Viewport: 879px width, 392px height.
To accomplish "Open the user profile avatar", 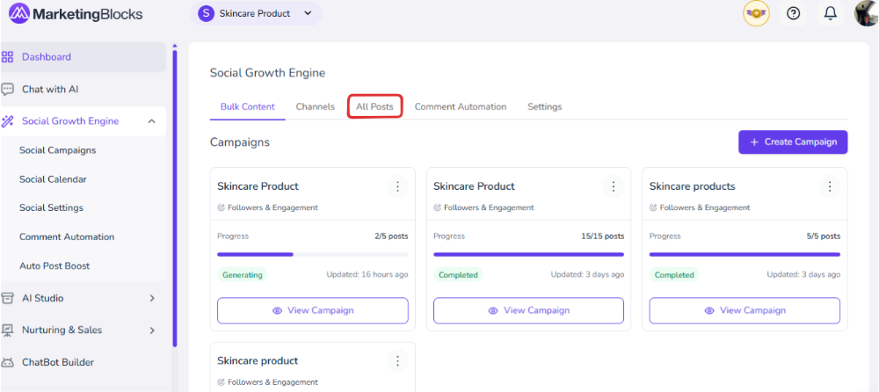I will [866, 14].
